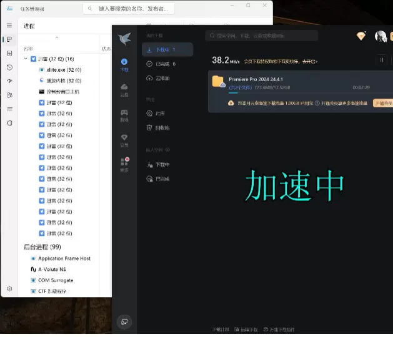Click (共2个文件) link under Premiere Pro

[x=240, y=87]
